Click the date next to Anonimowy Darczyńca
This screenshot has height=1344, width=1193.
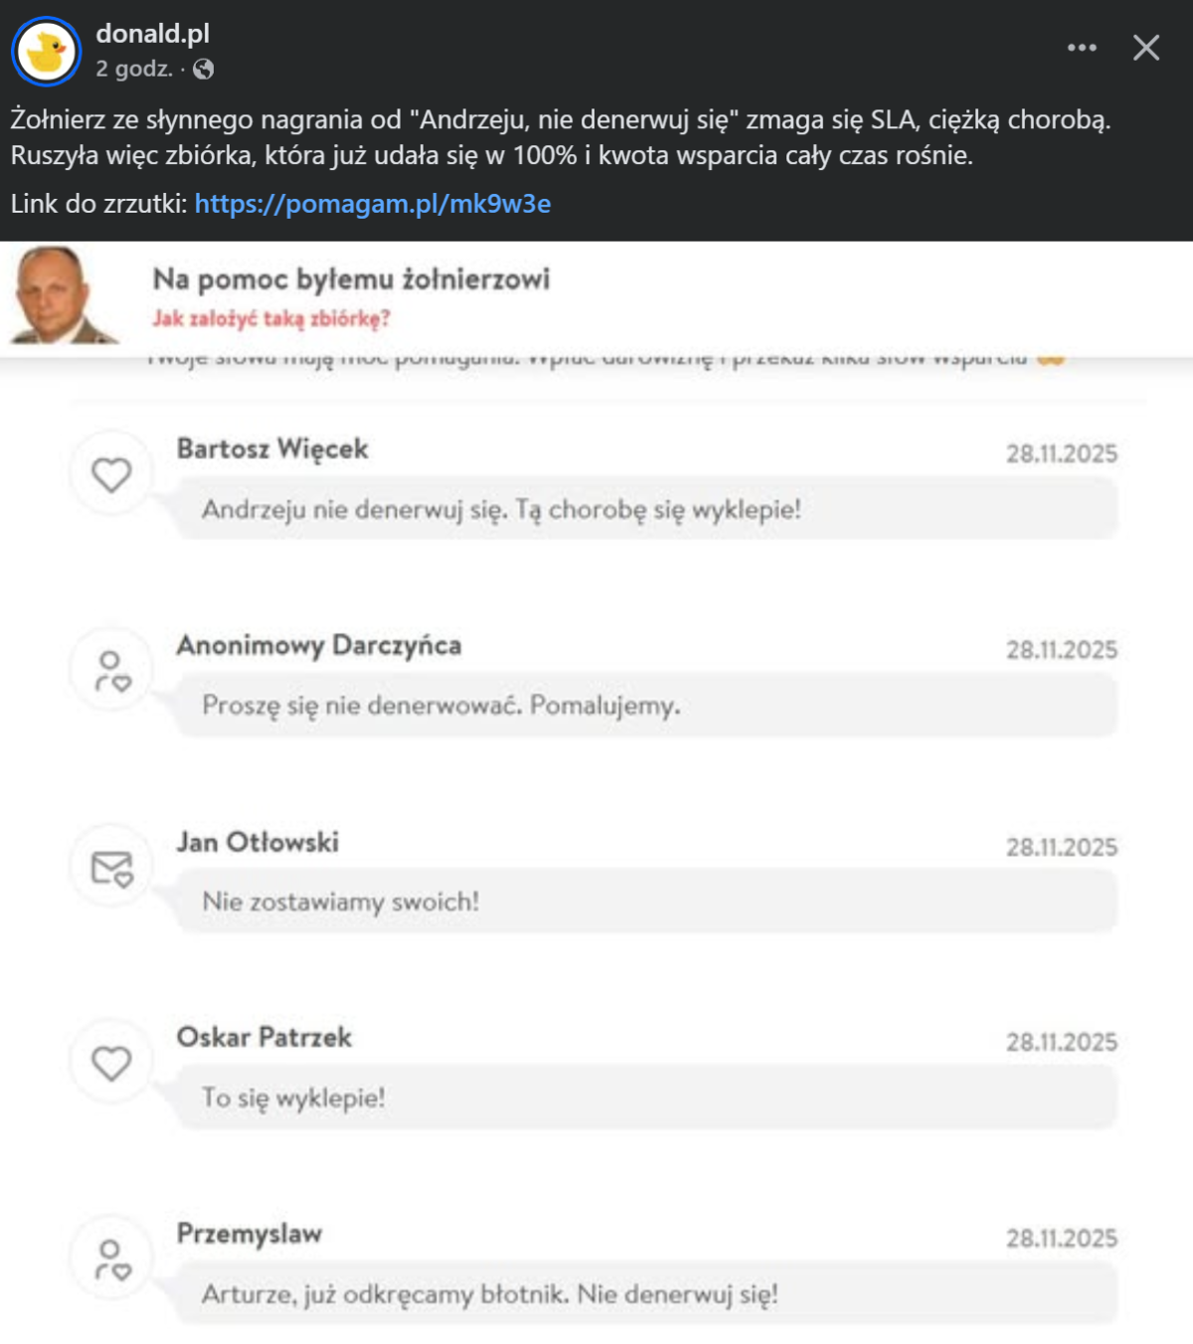[1061, 650]
